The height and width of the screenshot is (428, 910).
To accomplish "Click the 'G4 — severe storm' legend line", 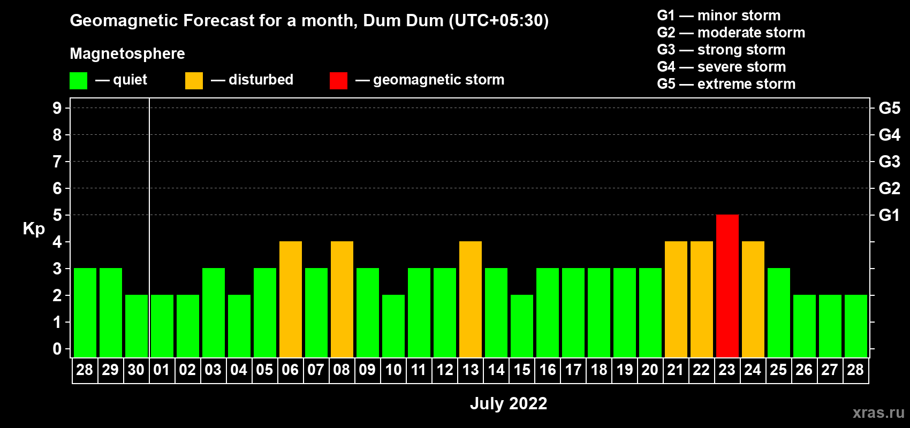I will pyautogui.click(x=722, y=67).
